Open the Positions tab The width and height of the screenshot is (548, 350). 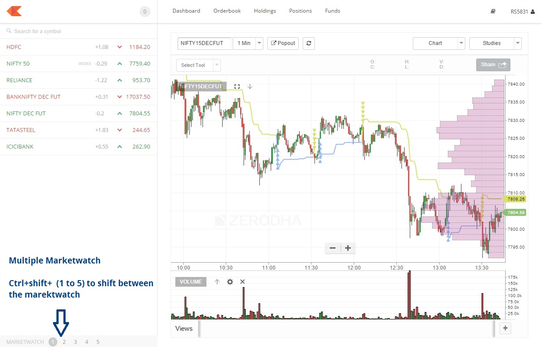coord(300,11)
